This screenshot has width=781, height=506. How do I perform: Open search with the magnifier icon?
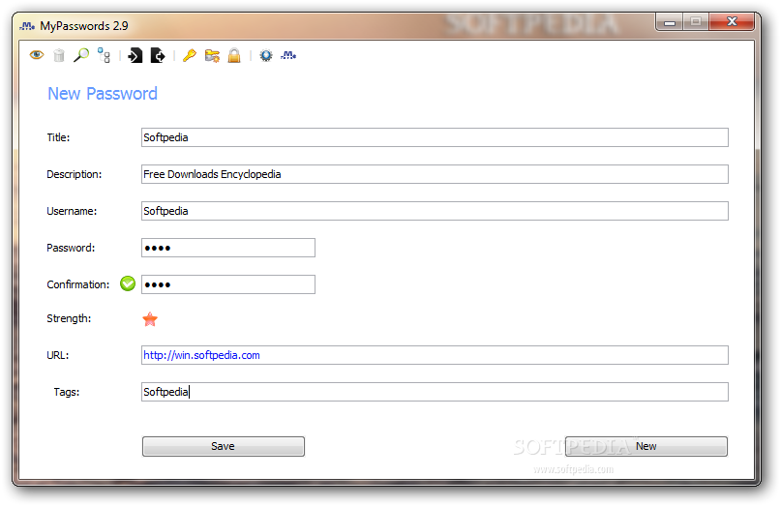pyautogui.click(x=81, y=55)
